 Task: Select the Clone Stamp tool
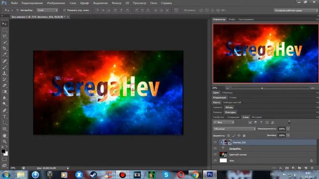(4, 73)
